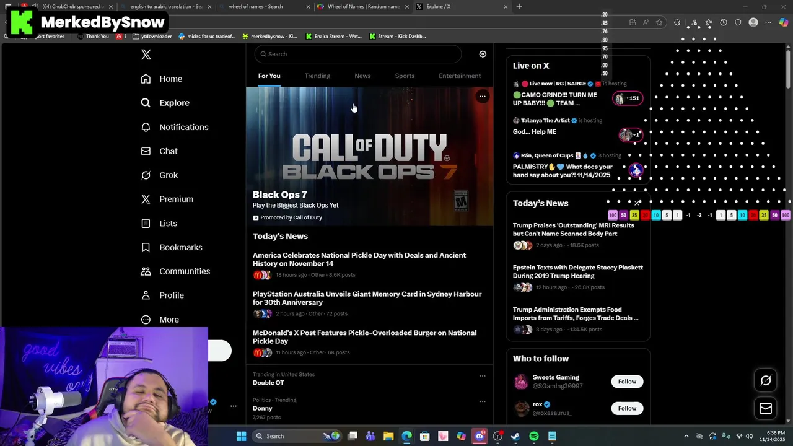Open Steam from the taskbar
This screenshot has width=793, height=446.
pyautogui.click(x=515, y=436)
